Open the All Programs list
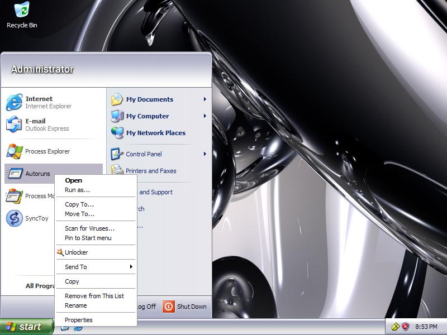This screenshot has width=447, height=335. (x=40, y=286)
